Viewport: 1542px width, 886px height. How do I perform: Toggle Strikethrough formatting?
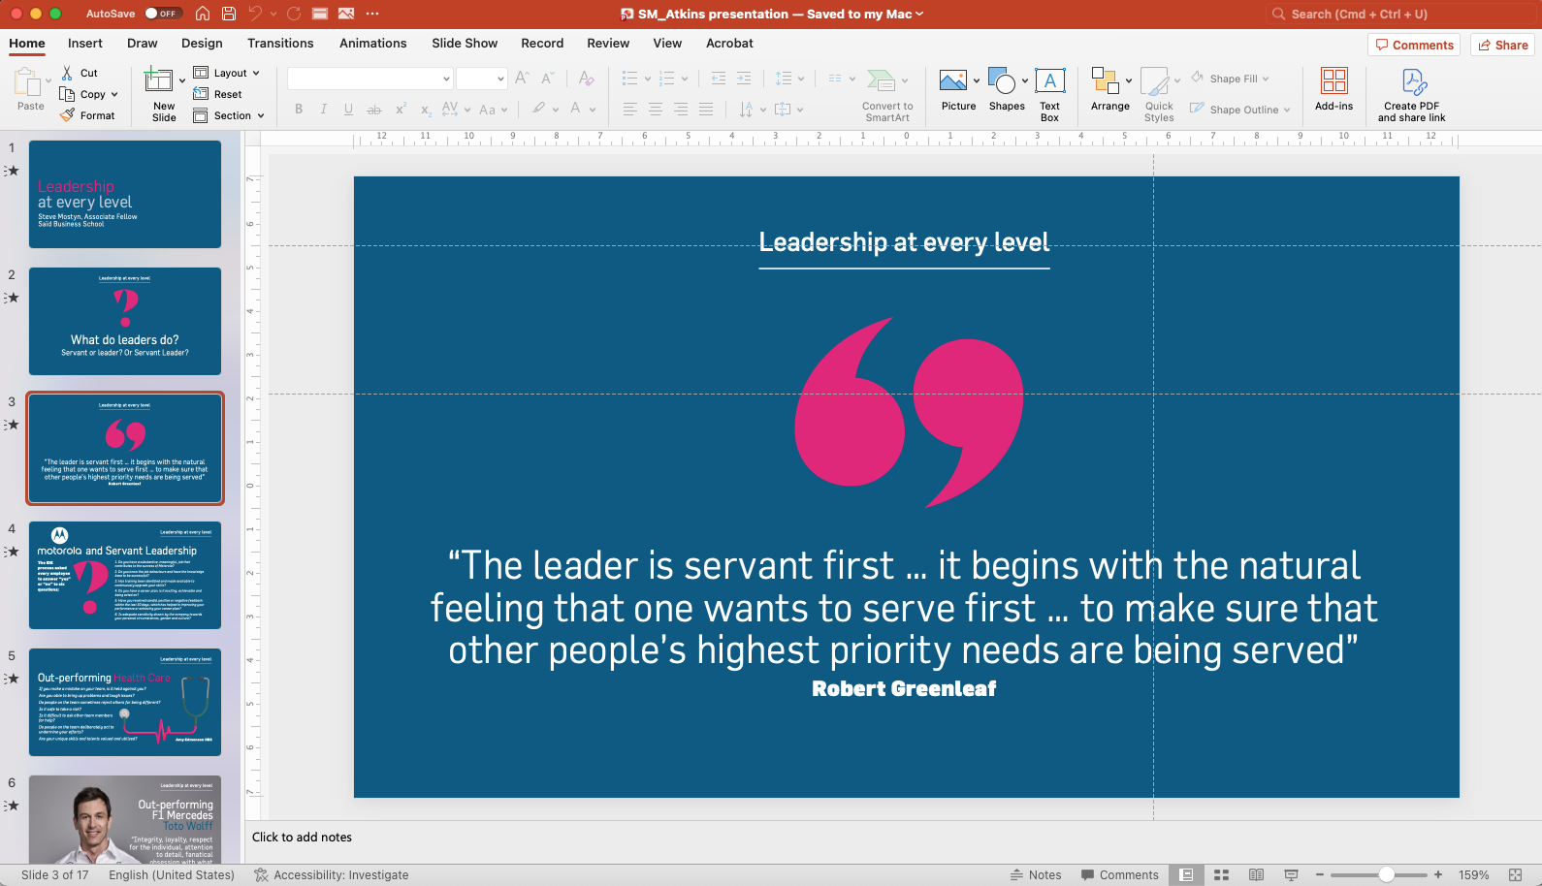click(x=373, y=110)
